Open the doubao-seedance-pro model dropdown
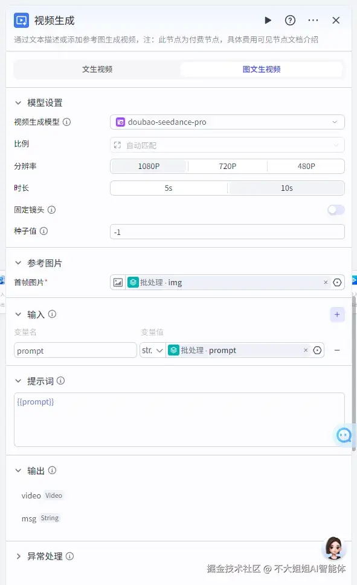Viewport: 357px width, 585px height. [227, 122]
